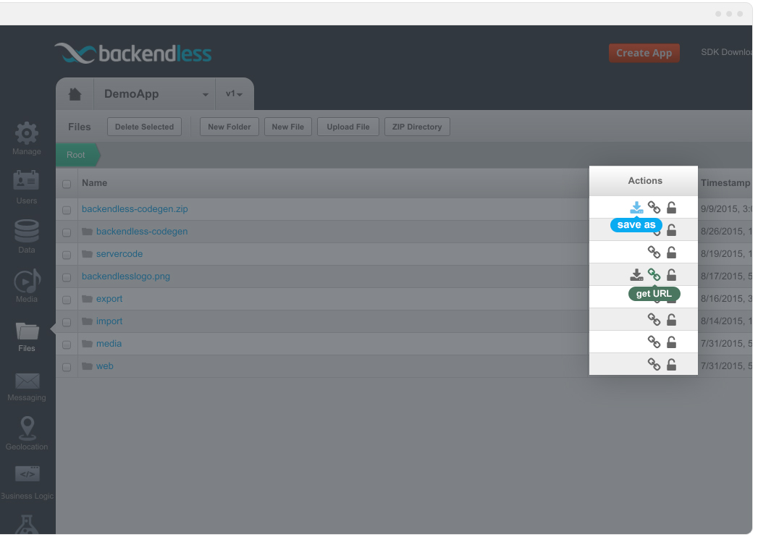
Task: Select the media folder checkbox
Action: pos(67,344)
